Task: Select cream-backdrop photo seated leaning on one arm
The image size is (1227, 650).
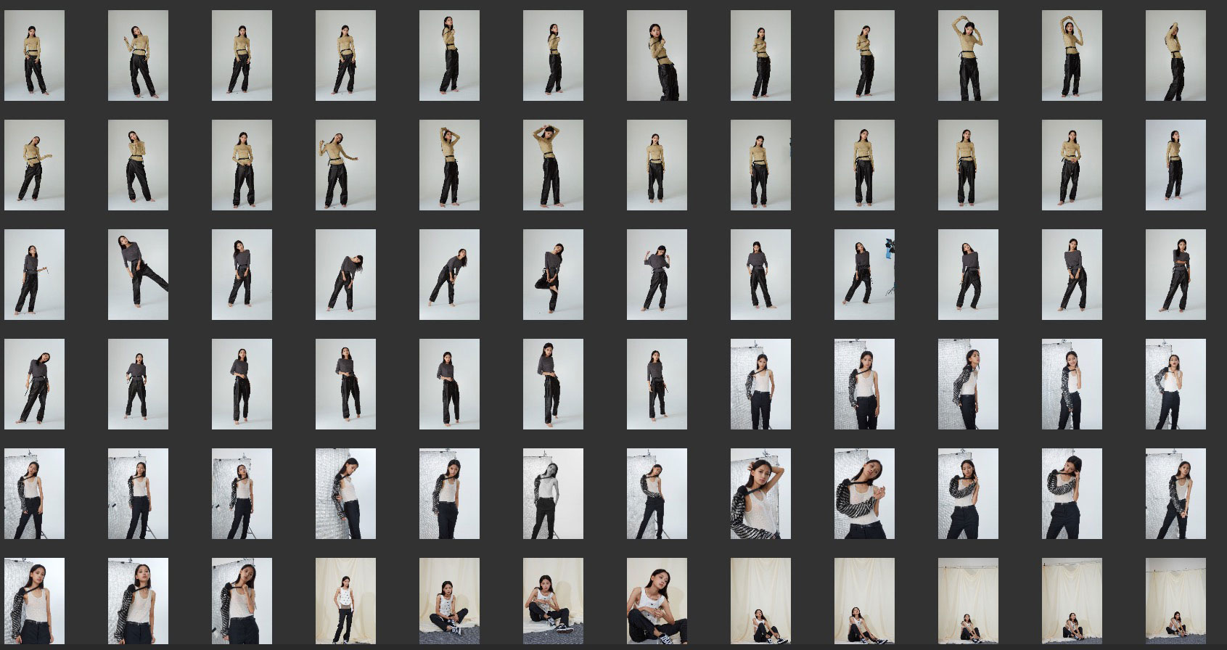Action: [x=553, y=600]
